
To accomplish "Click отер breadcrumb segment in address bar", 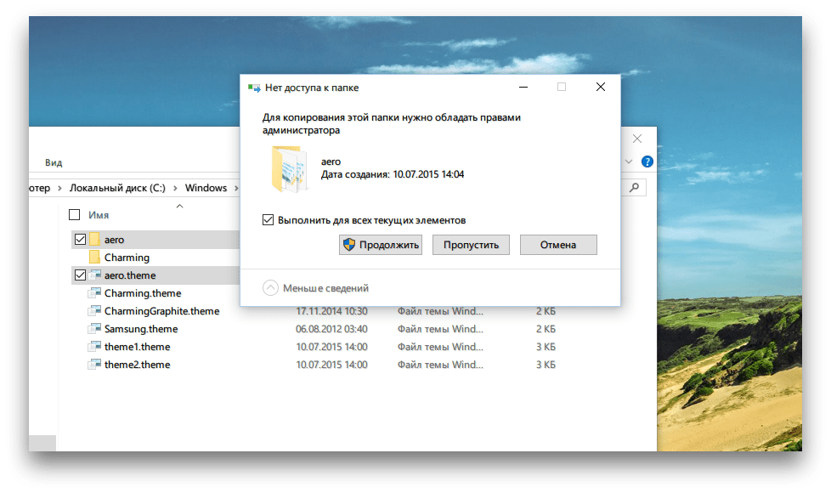I will tap(40, 188).
